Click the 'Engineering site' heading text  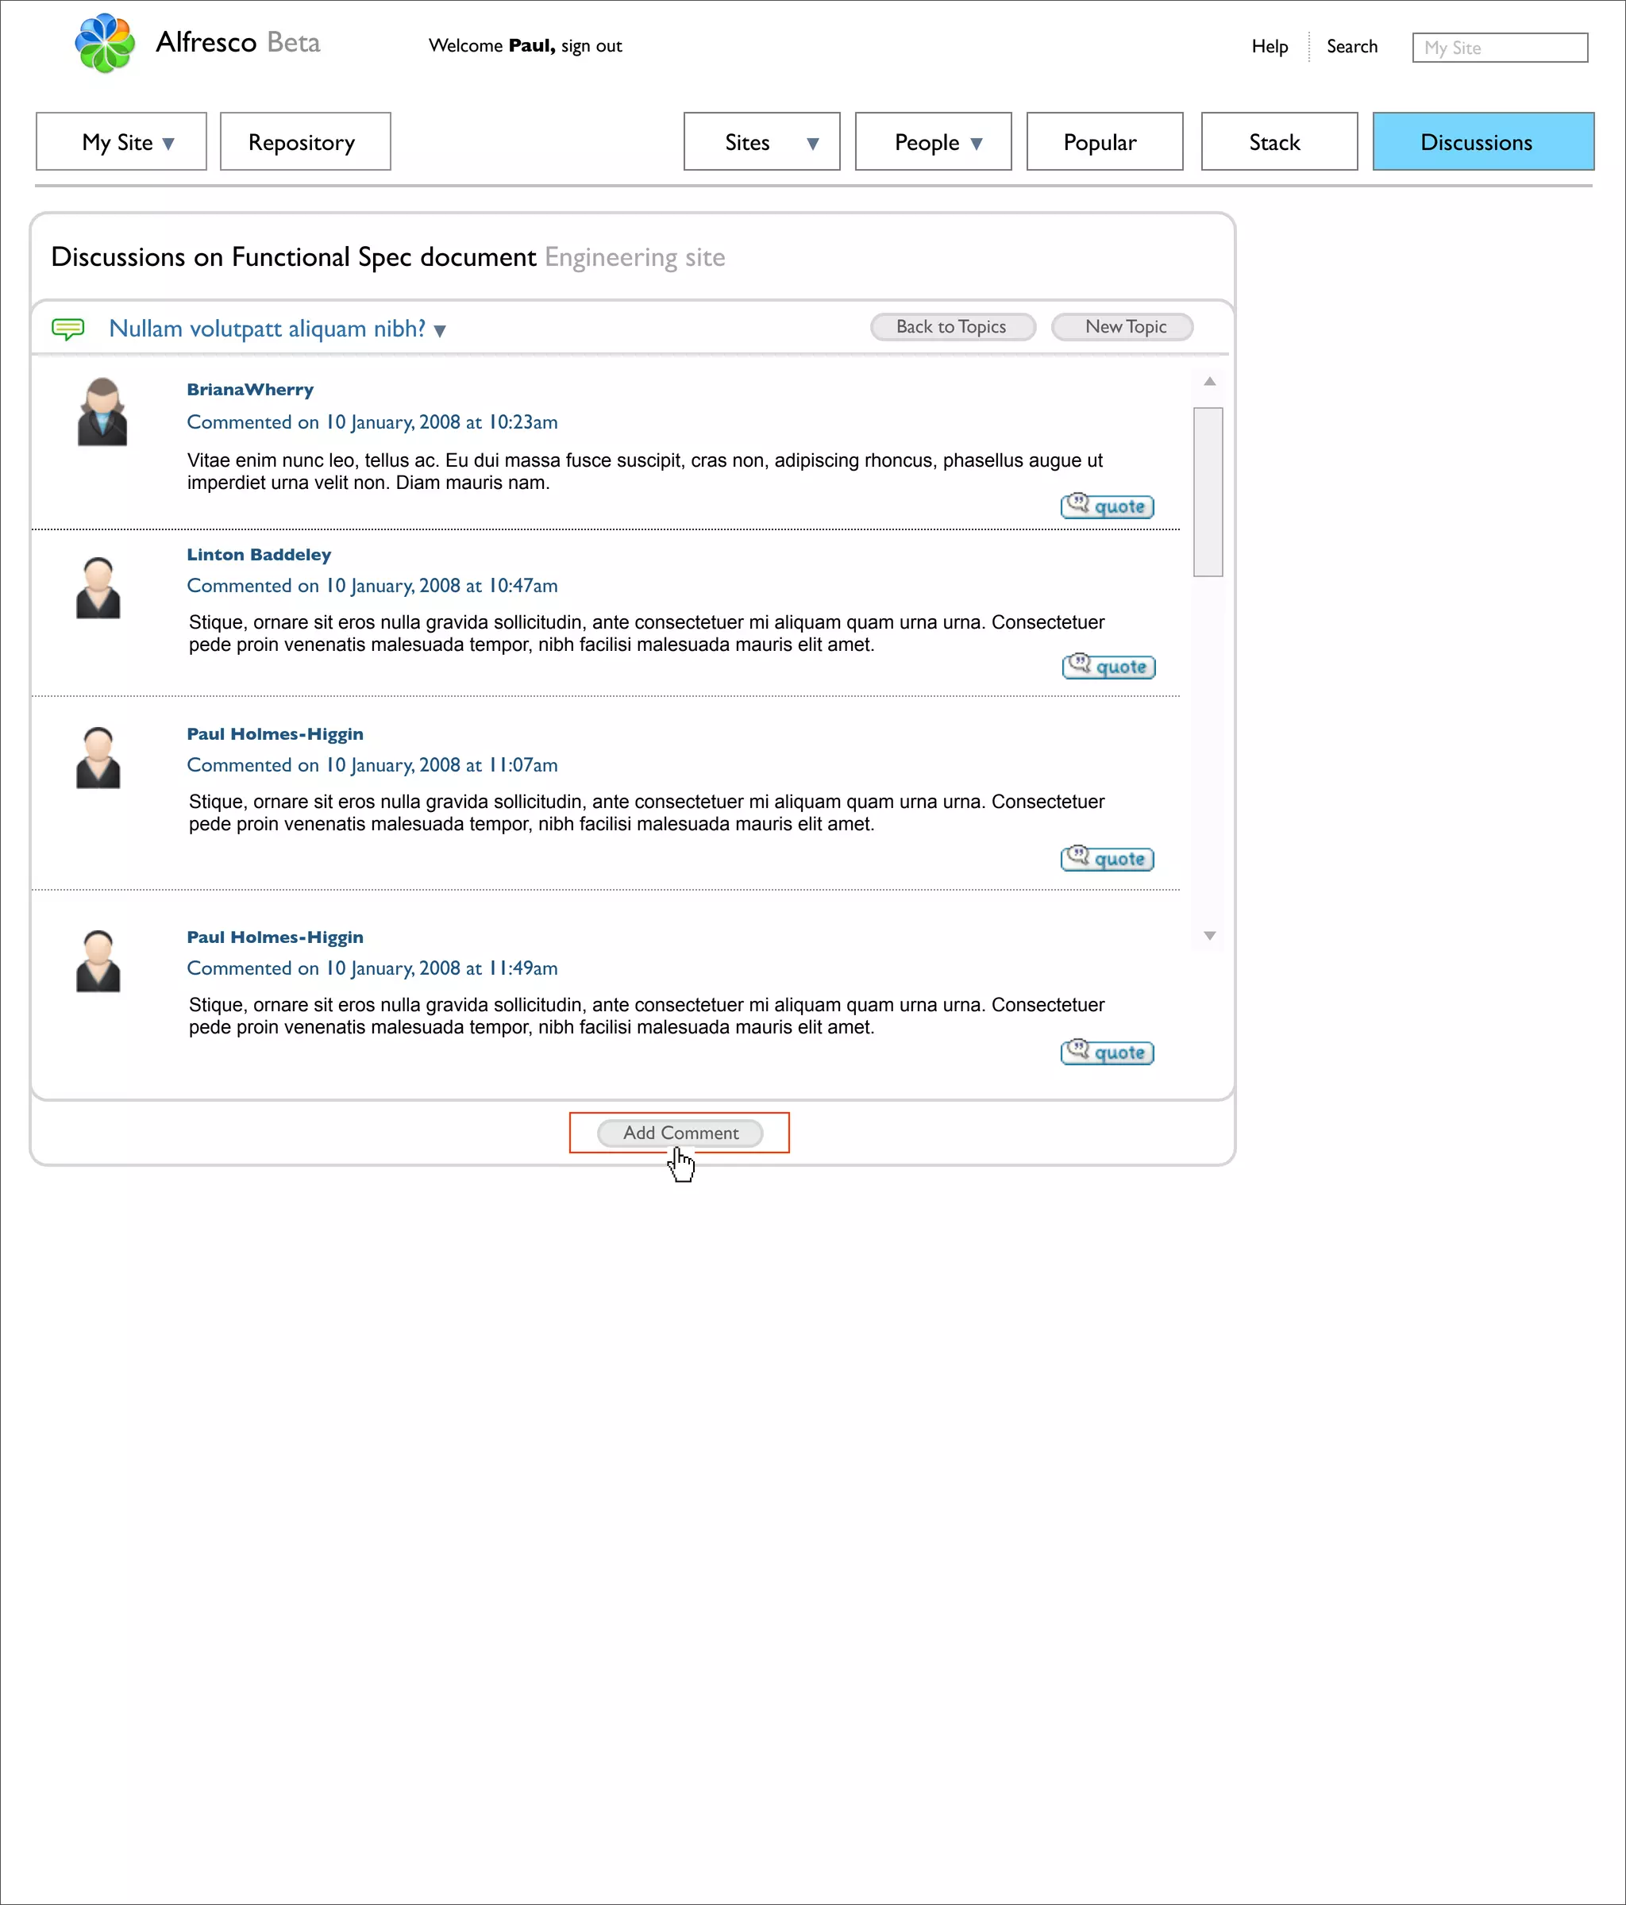(634, 257)
